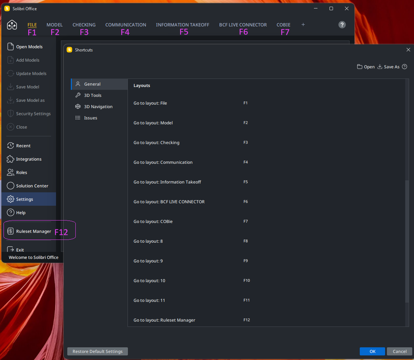
Task: Click the Issues list icon
Action: [x=78, y=118]
